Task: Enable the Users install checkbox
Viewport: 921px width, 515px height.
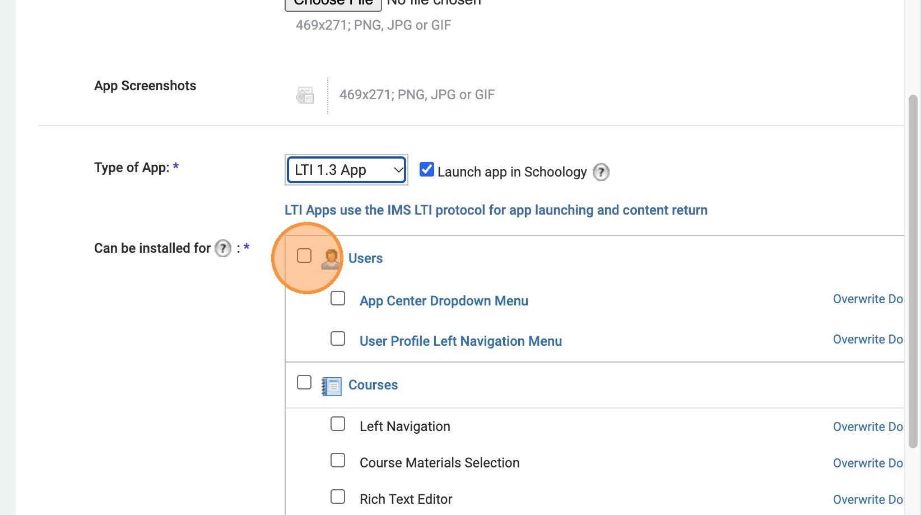Action: pyautogui.click(x=304, y=256)
